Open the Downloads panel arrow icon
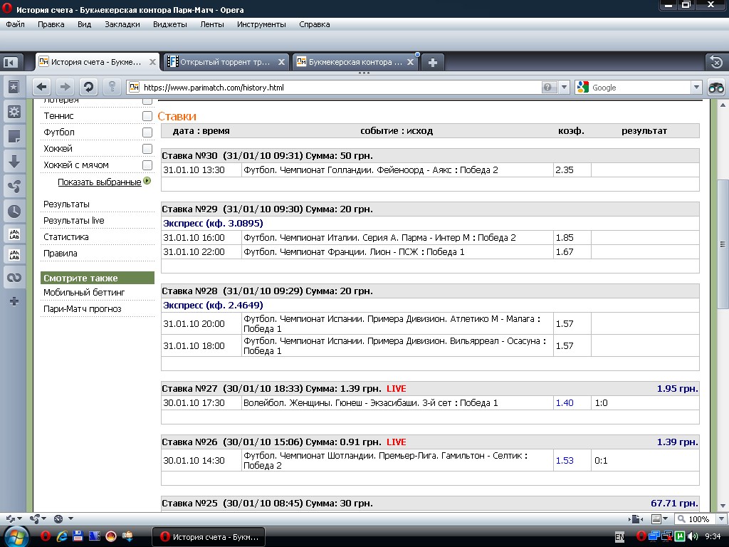 pos(14,162)
